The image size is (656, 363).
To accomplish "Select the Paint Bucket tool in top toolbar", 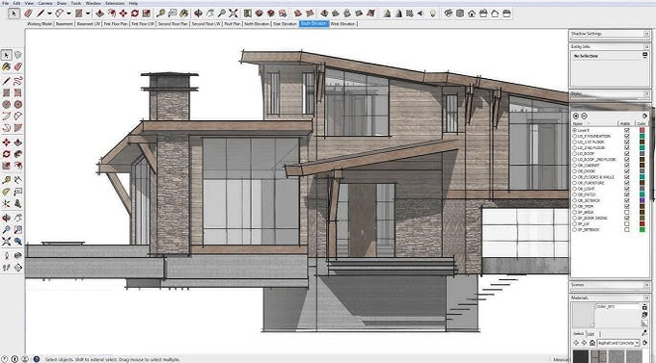I will tap(184, 13).
